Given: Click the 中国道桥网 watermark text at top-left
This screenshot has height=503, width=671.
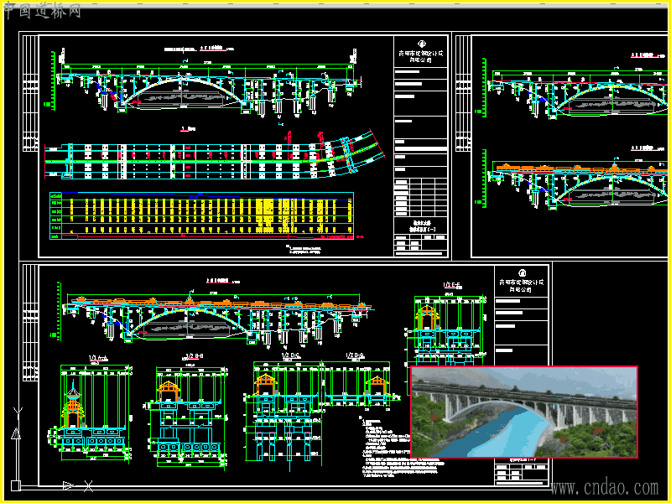Looking at the screenshot, I should [43, 11].
